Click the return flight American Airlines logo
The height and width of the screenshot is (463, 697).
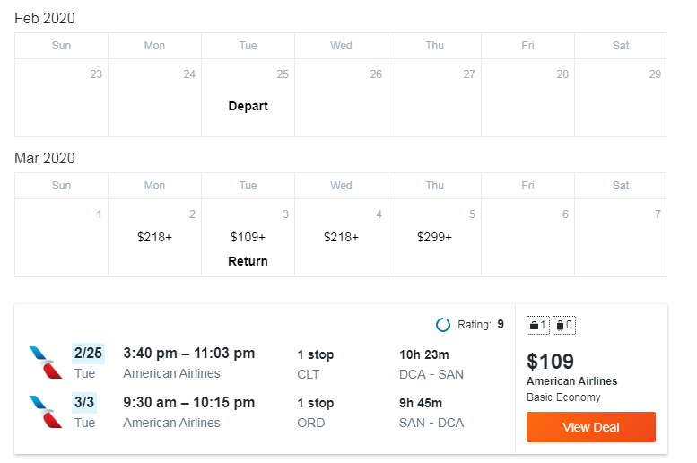[x=46, y=412]
